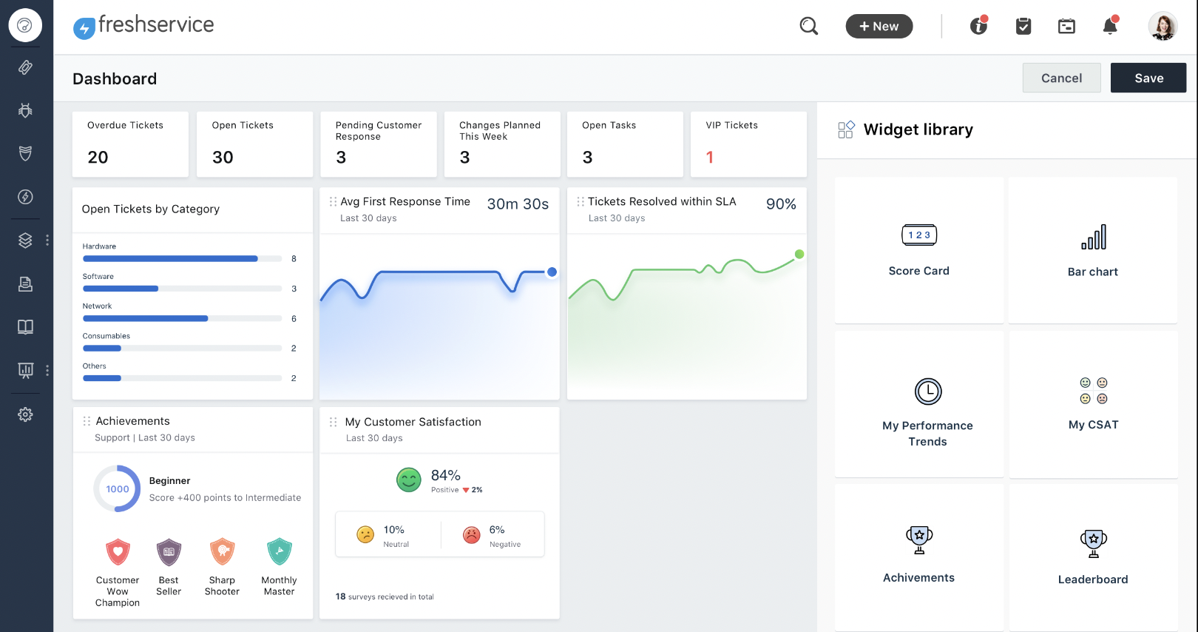Click the Best Seller badge
This screenshot has width=1198, height=632.
[x=169, y=552]
